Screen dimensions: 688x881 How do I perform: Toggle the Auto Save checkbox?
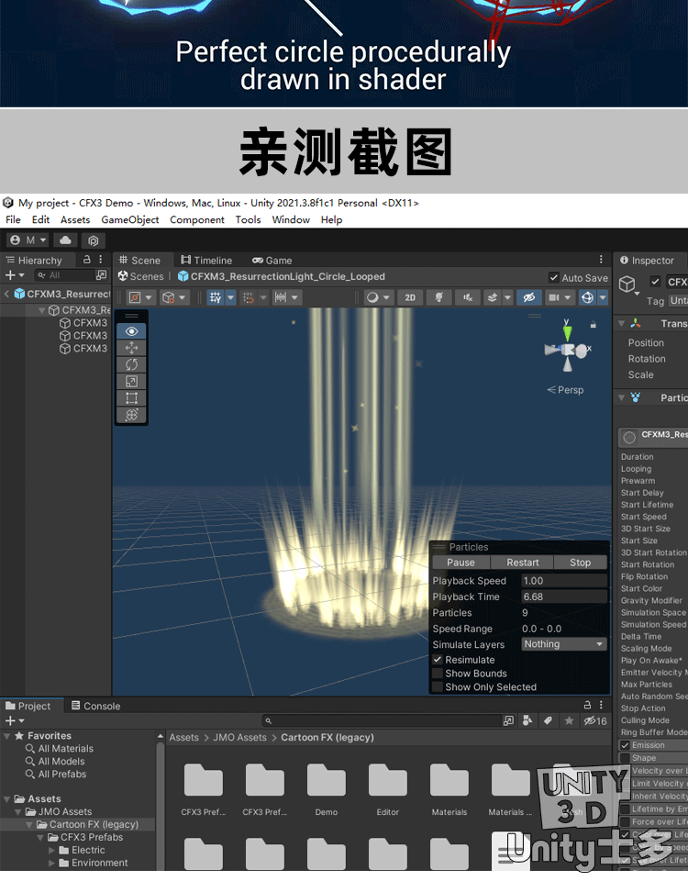[554, 277]
